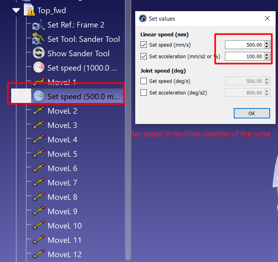This screenshot has width=278, height=262.
Task: Click the Set Tool Sander Tool icon
Action: point(39,39)
